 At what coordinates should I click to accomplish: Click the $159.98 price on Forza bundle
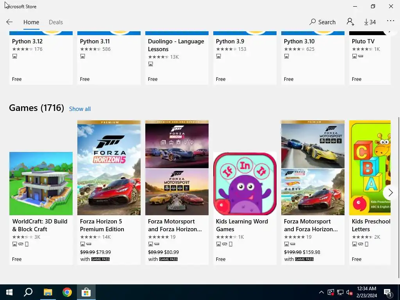[311, 252]
